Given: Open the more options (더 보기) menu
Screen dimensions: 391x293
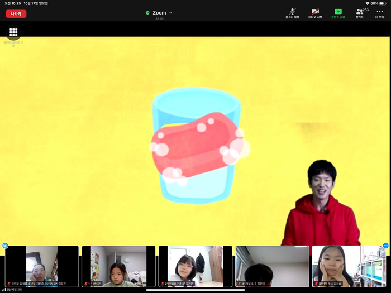Looking at the screenshot, I should [379, 13].
